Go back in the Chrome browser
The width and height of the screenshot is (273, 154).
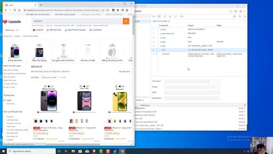6,10
